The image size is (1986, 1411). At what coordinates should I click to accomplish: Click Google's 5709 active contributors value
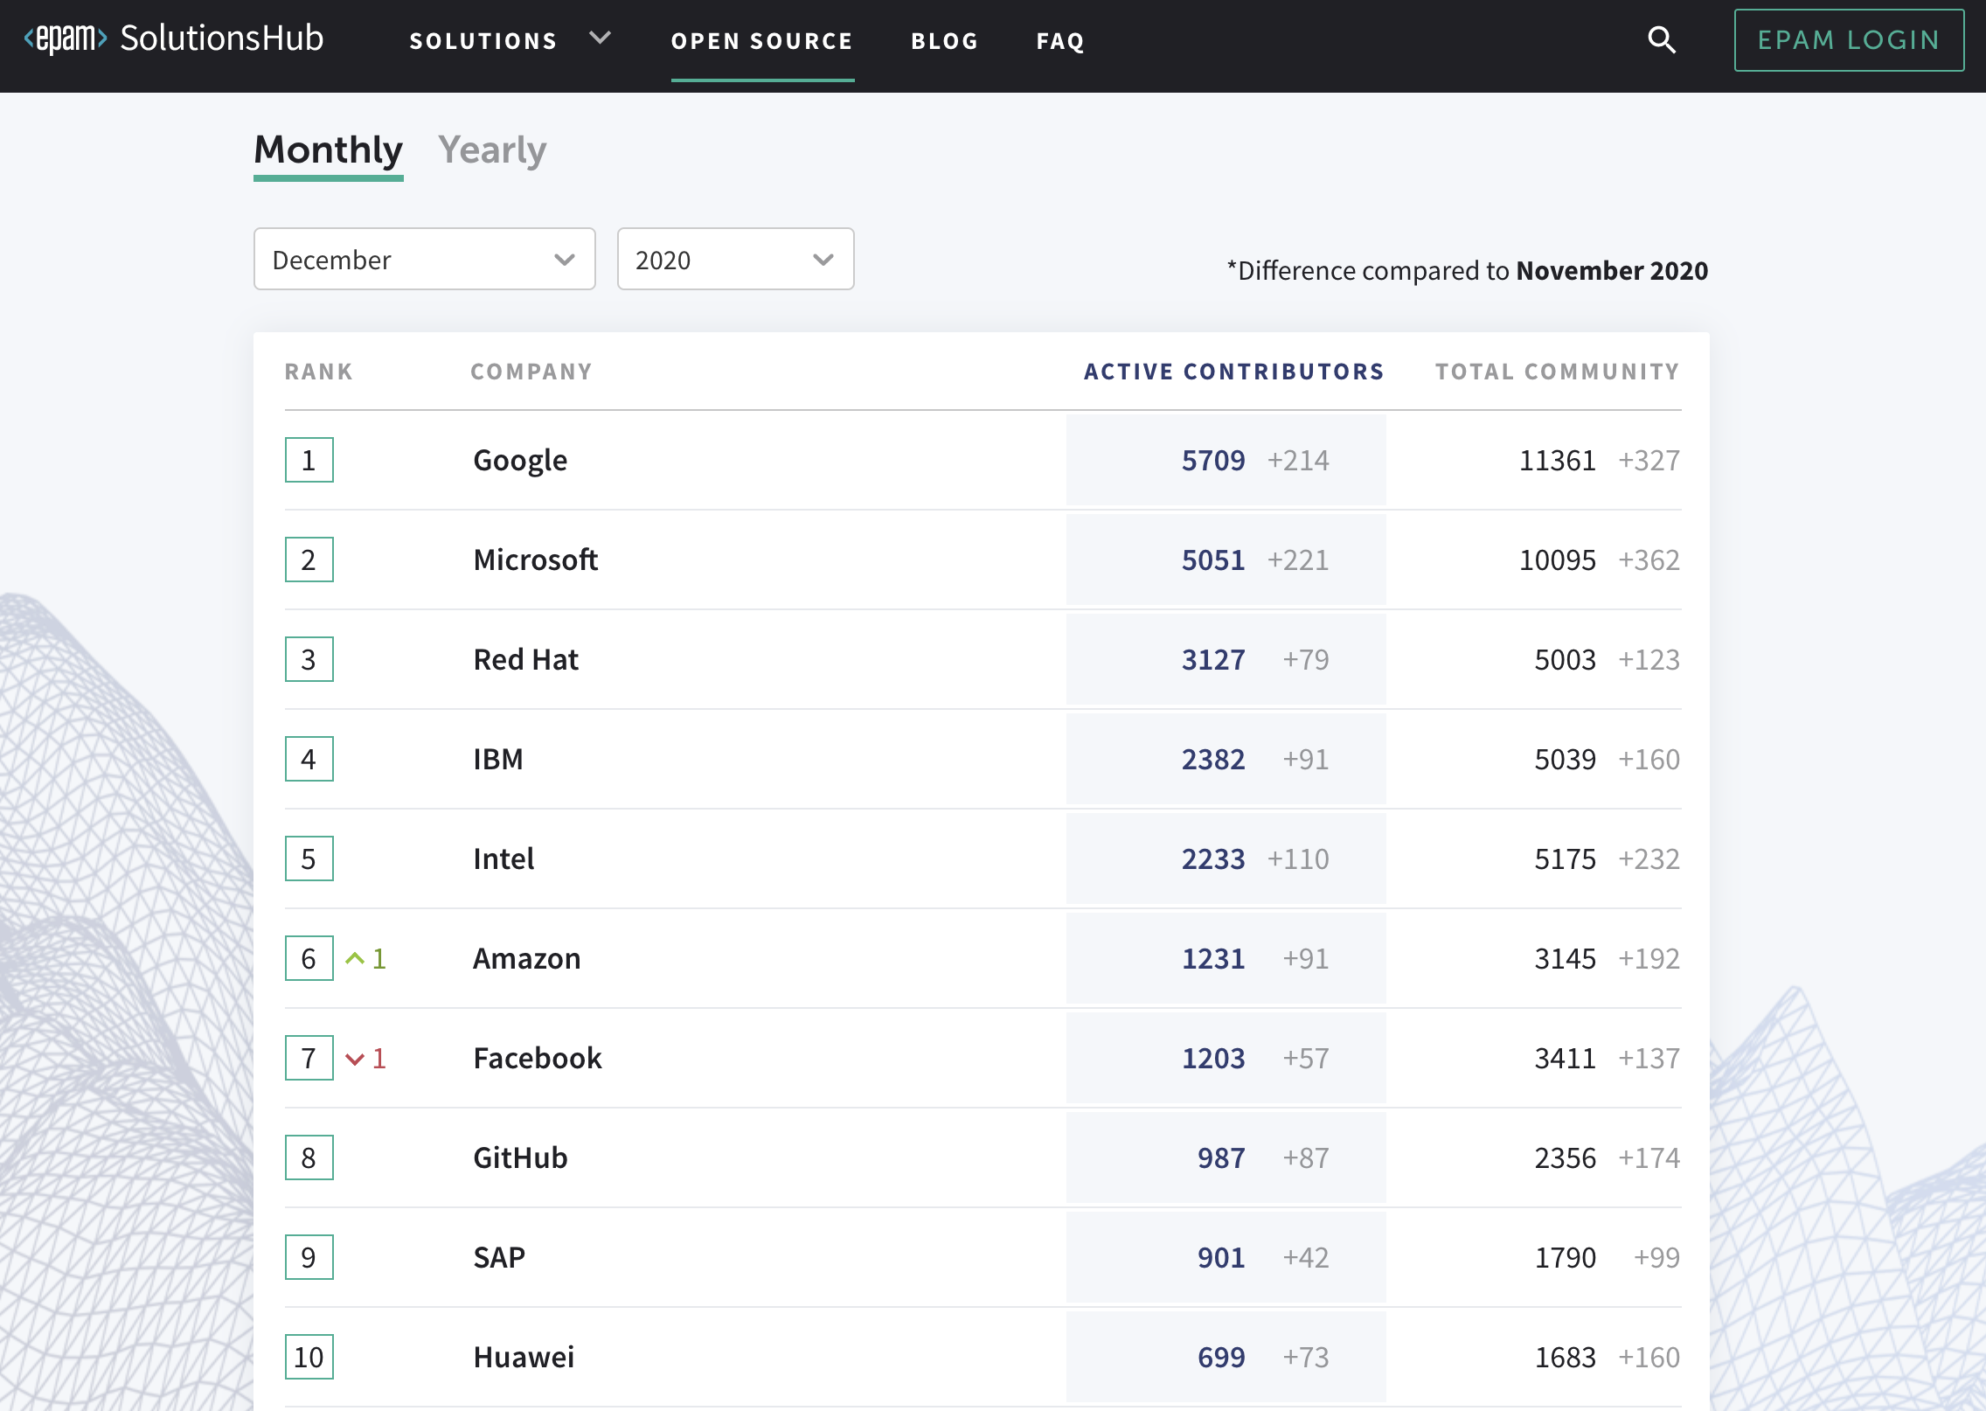[x=1213, y=460]
